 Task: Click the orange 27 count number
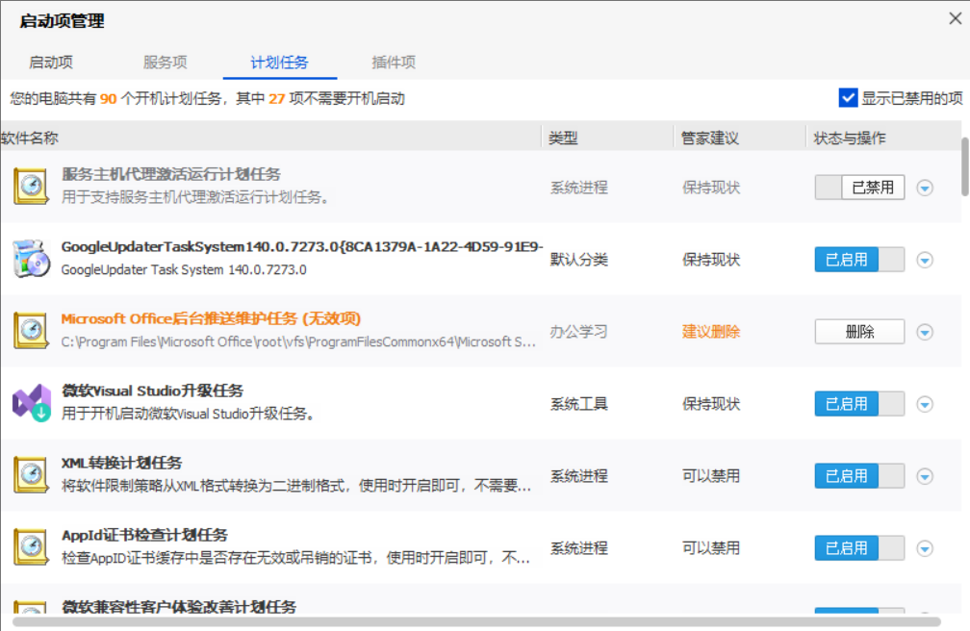coord(276,98)
